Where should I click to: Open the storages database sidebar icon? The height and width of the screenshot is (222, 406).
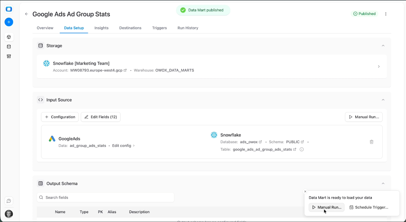click(x=9, y=47)
